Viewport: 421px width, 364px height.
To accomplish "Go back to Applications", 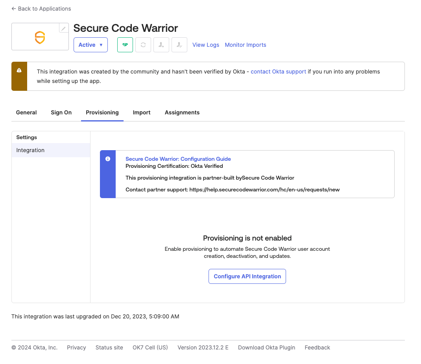I will pyautogui.click(x=41, y=9).
